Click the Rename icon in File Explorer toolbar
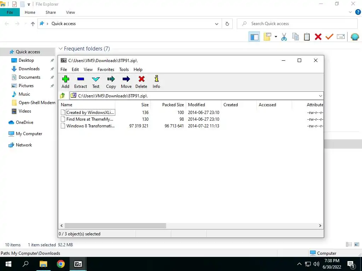This screenshot has height=271, width=362. (x=341, y=37)
